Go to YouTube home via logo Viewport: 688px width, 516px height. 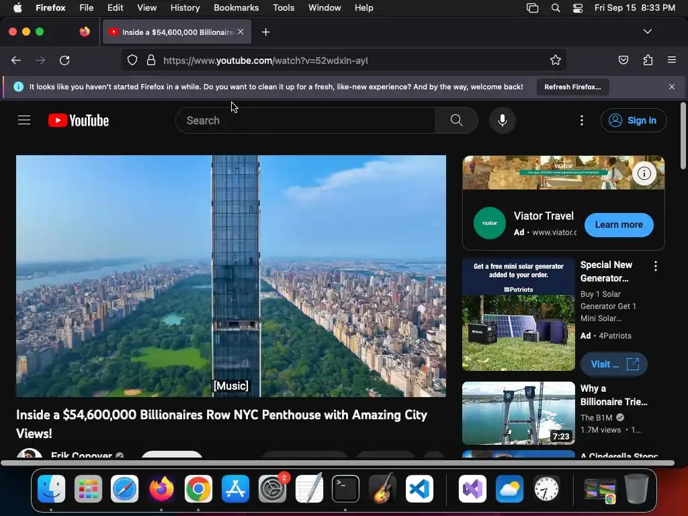(79, 120)
